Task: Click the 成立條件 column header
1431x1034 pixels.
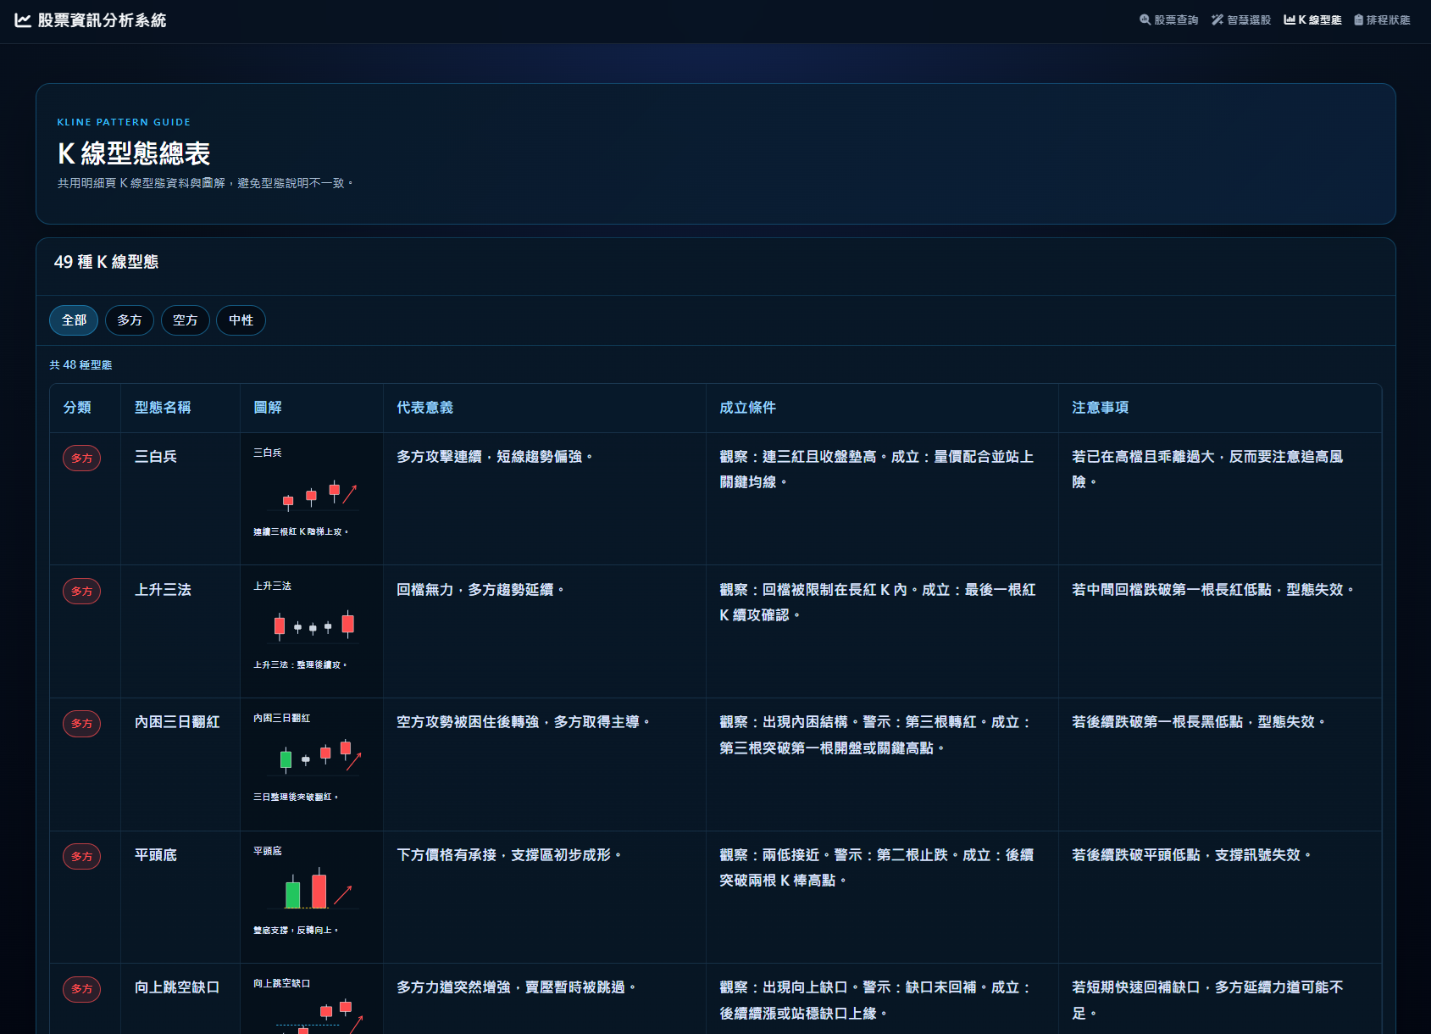Action: click(748, 408)
